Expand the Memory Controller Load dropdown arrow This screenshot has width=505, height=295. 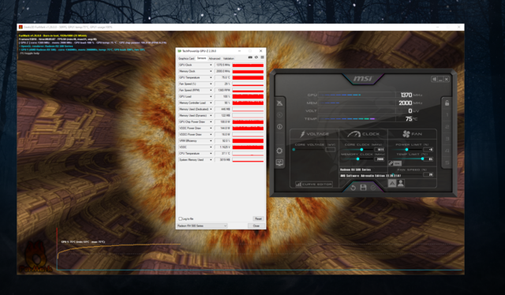click(x=211, y=103)
